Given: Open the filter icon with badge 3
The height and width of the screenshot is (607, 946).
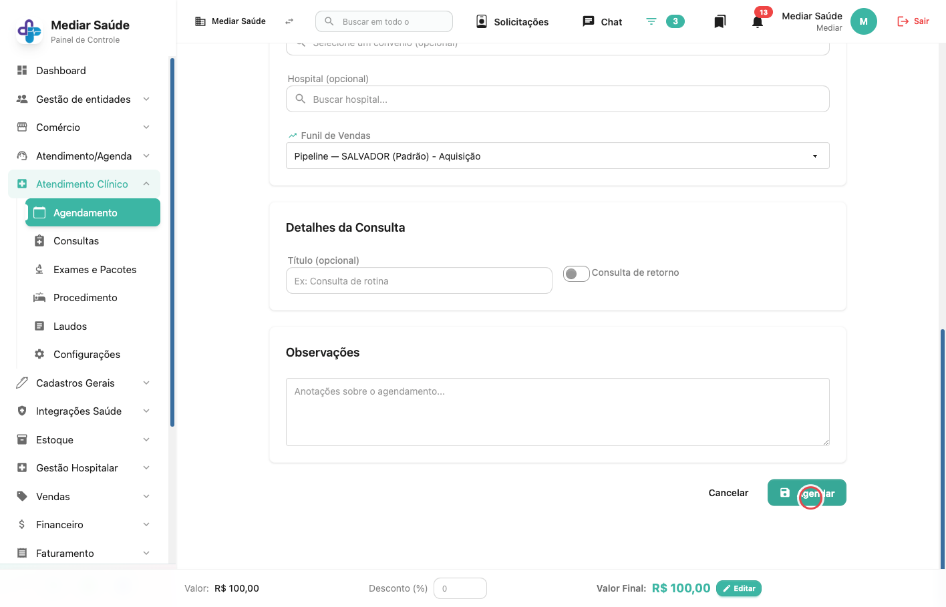Looking at the screenshot, I should 665,21.
